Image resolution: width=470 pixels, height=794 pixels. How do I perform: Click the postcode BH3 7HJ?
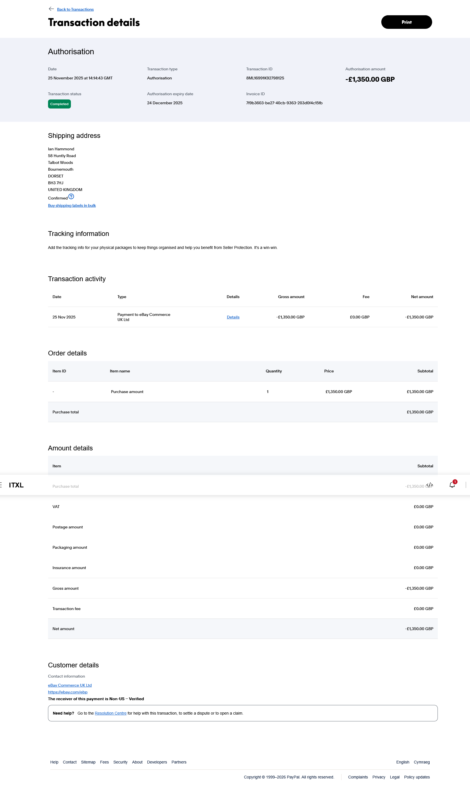(x=56, y=183)
